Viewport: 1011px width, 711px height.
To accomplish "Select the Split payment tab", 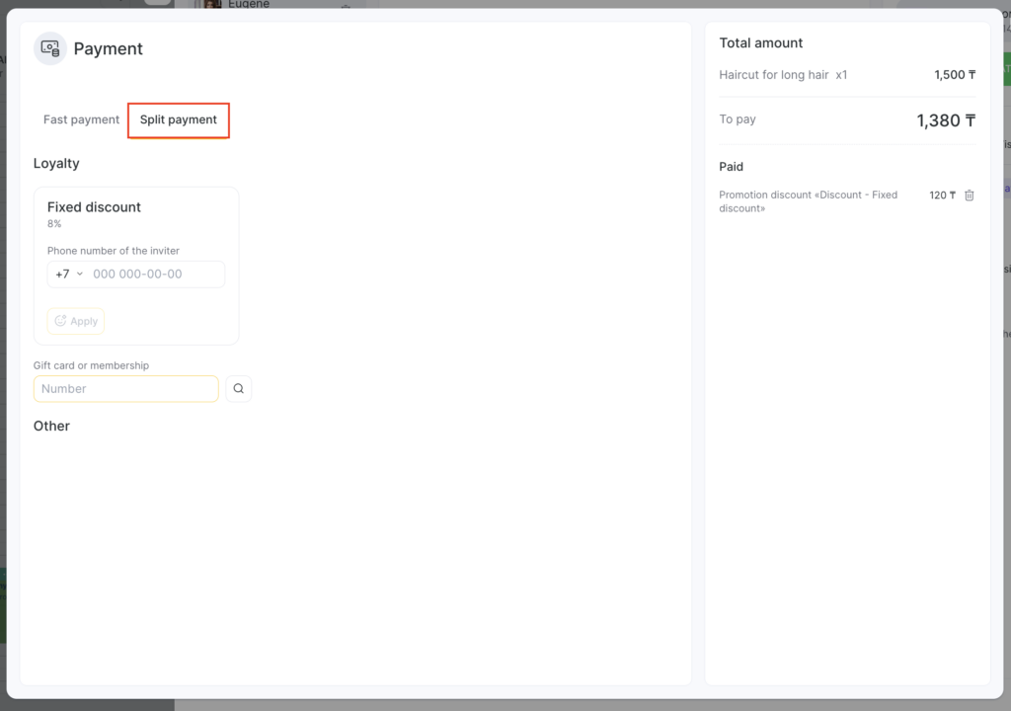I will click(179, 119).
